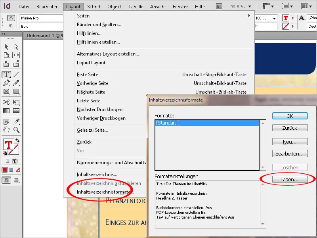The image size is (317, 238).
Task: Open the Schrift menu
Action: click(x=94, y=7)
